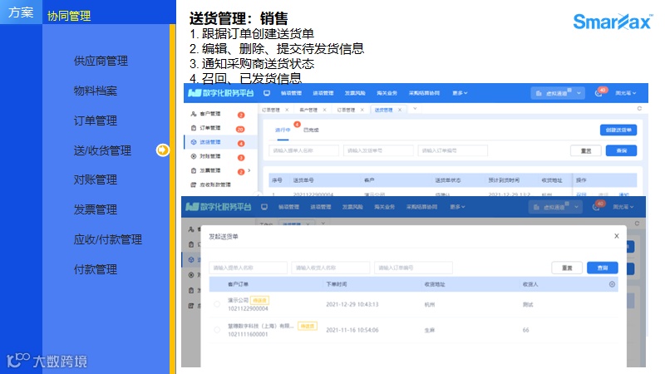Open the 虚拟通道 dropdown in the lower header
The image size is (665, 374).
click(555, 207)
